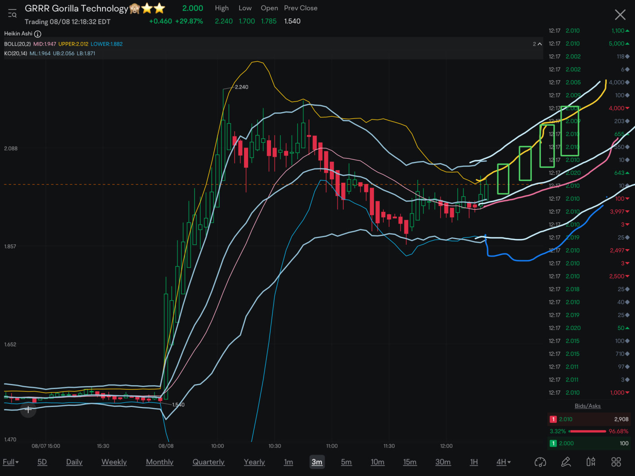
Task: Click the bid/ask ratio bar
Action: click(x=587, y=431)
